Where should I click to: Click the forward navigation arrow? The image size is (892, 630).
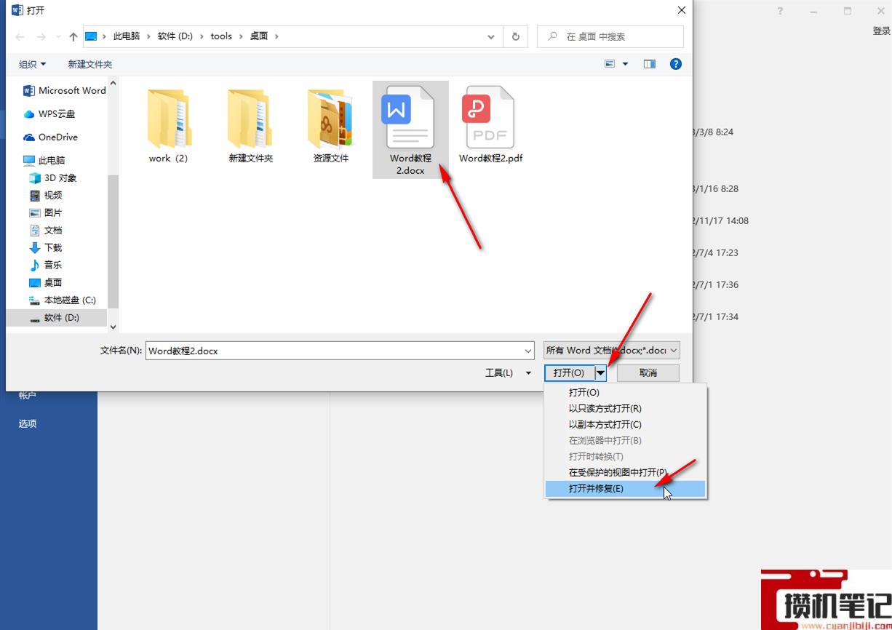point(41,36)
